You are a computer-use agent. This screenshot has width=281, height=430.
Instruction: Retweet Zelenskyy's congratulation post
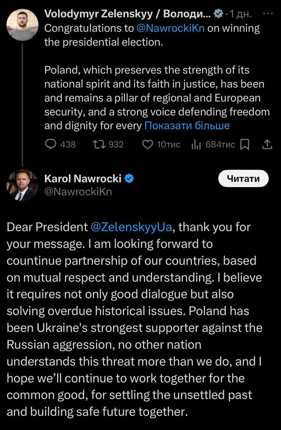[x=99, y=144]
